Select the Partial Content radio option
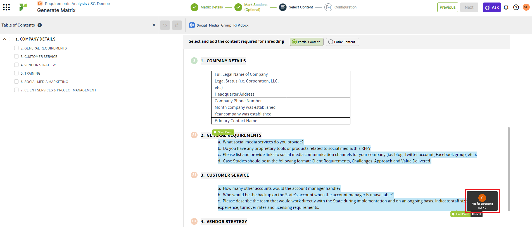Screen dimensions: 532x227 pos(307,42)
